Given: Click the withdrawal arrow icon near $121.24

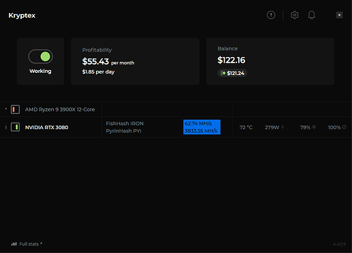Looking at the screenshot, I should pyautogui.click(x=223, y=73).
